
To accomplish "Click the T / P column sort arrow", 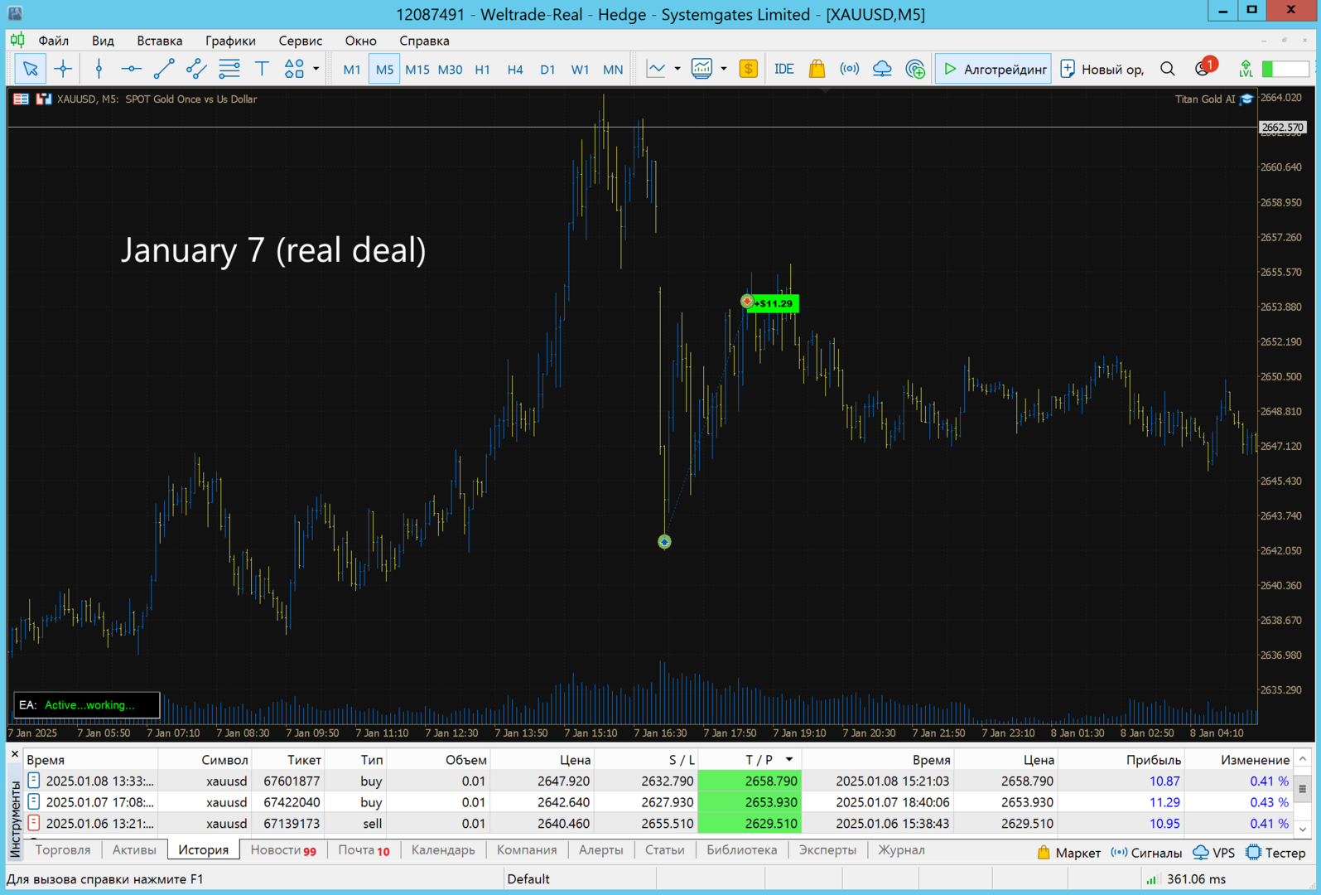I will [789, 759].
